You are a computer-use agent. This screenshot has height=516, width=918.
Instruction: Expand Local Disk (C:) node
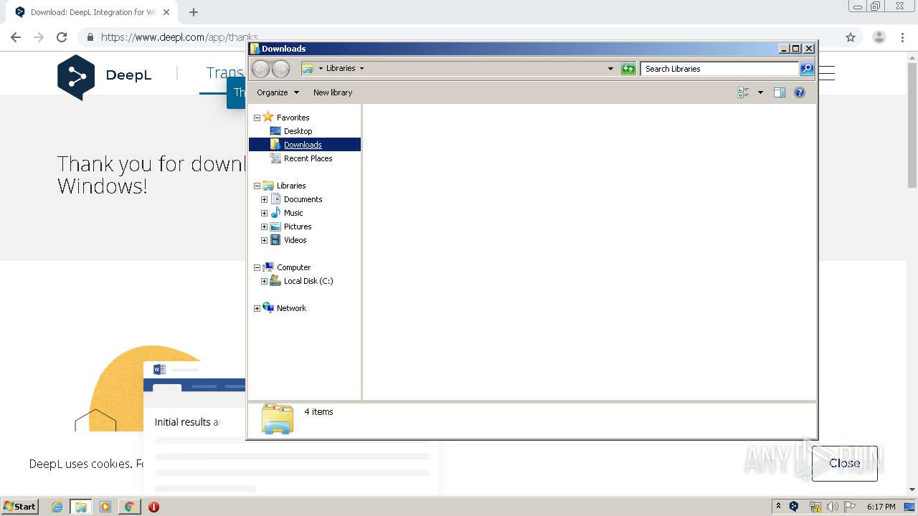pyautogui.click(x=264, y=281)
